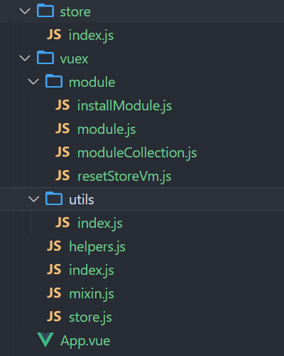The image size is (284, 356).
Task: Click the Vue logo icon beside App.vue
Action: coord(45,340)
